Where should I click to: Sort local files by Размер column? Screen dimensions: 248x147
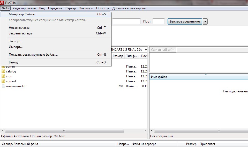coord(118,56)
